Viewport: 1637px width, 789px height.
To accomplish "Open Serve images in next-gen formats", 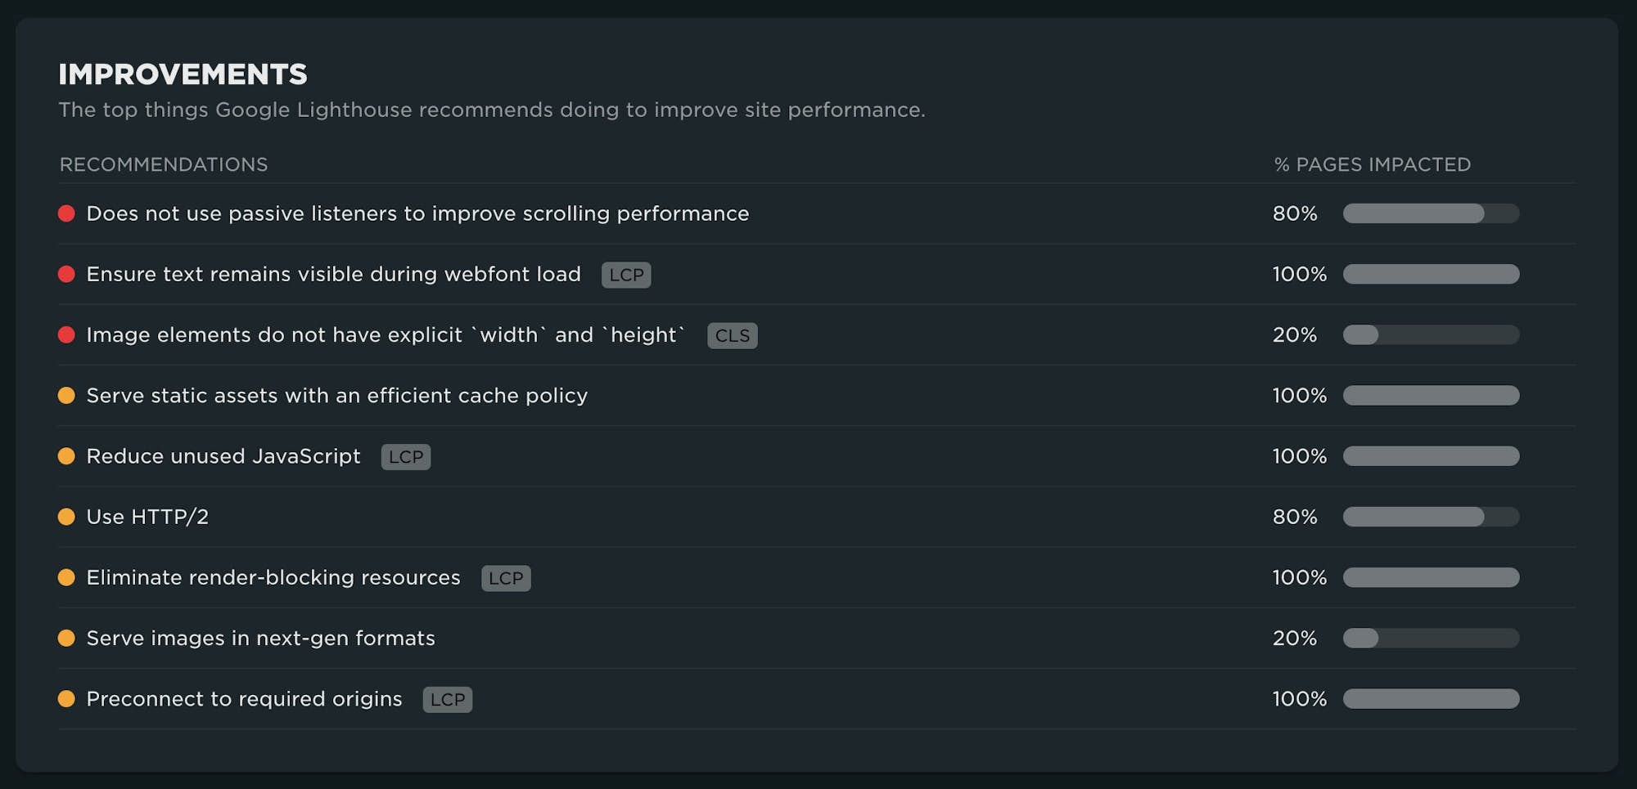I will pos(261,638).
